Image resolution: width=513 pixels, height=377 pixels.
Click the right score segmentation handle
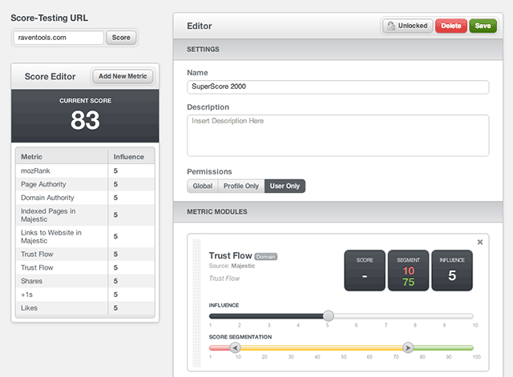(x=408, y=347)
